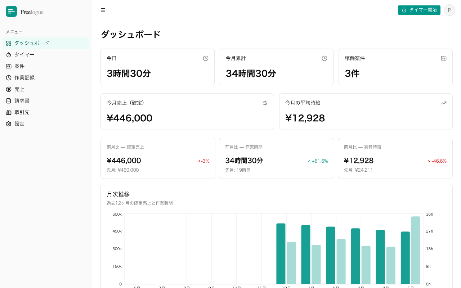
Task: Go to タイマー menu item
Action: [x=46, y=55]
